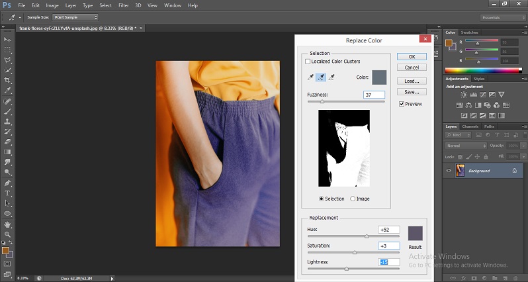
Task: Open the Fill dropdown arrow
Action: [x=523, y=157]
